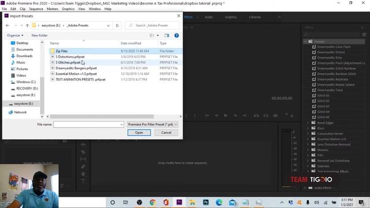
Task: Select Dreamyedits Color Flash preset
Action: click(x=334, y=47)
